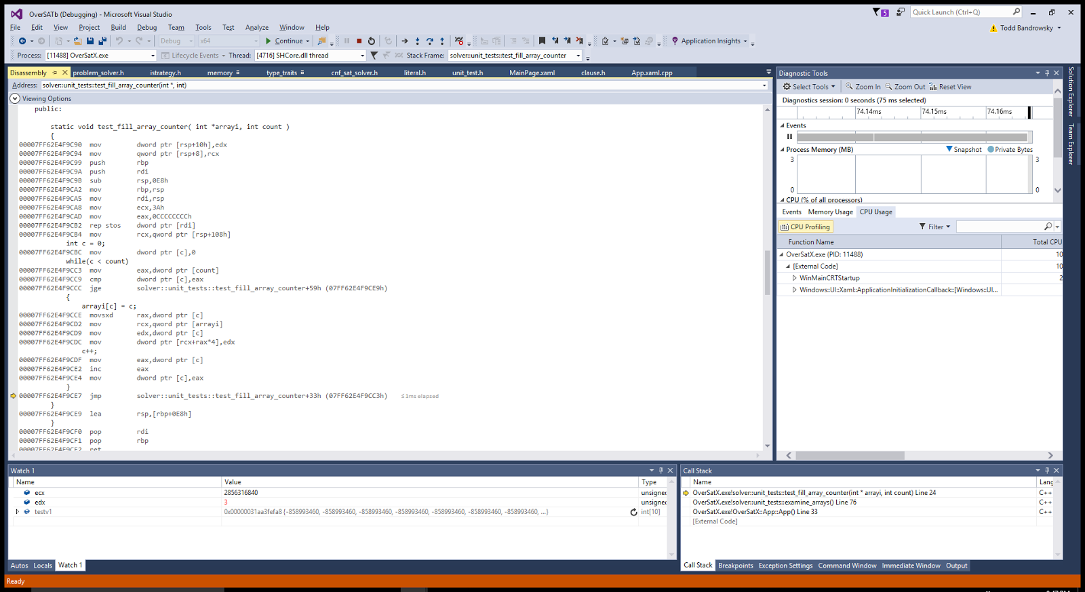This screenshot has height=592, width=1085.
Task: Switch to the Breakpoints tab
Action: tap(736, 566)
